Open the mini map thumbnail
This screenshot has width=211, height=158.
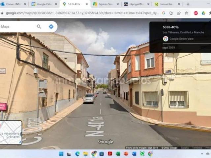pyautogui.click(x=11, y=133)
